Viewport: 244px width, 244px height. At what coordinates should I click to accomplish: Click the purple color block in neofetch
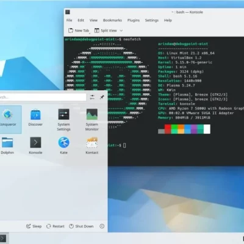(x=194, y=129)
